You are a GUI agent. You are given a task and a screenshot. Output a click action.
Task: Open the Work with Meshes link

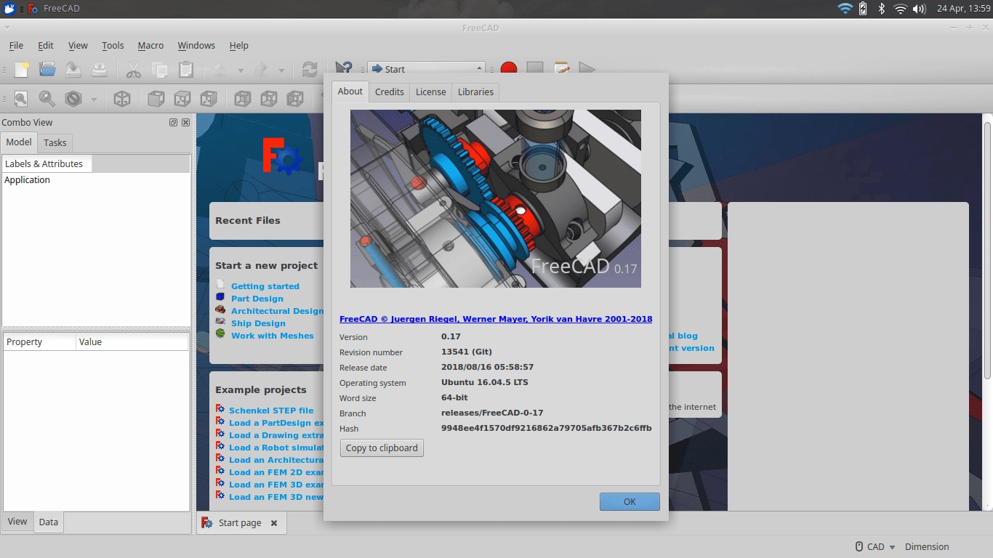(x=273, y=336)
